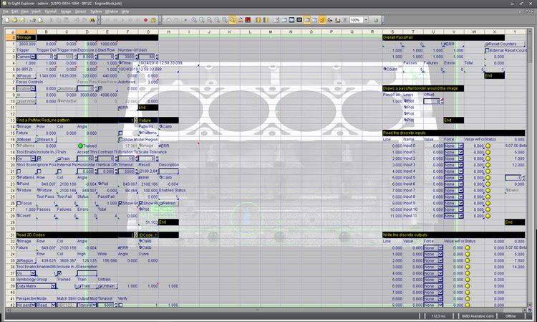The width and height of the screenshot is (537, 322).
Task: Toggle the Show Model Region checkbox
Action: 119,139
